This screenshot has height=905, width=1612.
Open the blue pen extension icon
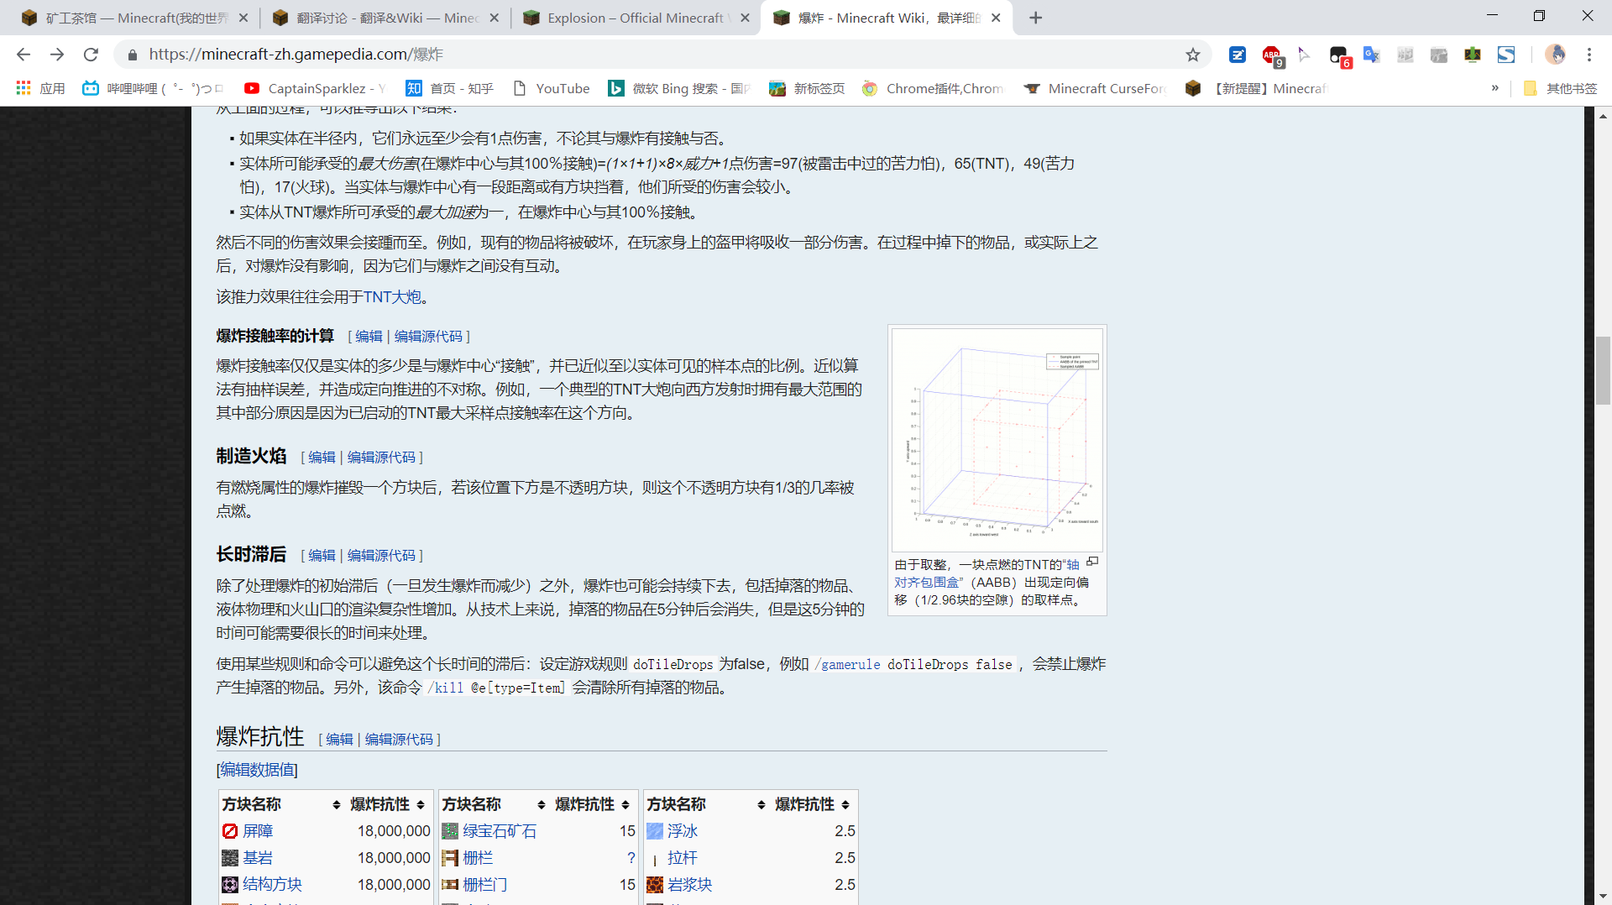tap(1238, 55)
